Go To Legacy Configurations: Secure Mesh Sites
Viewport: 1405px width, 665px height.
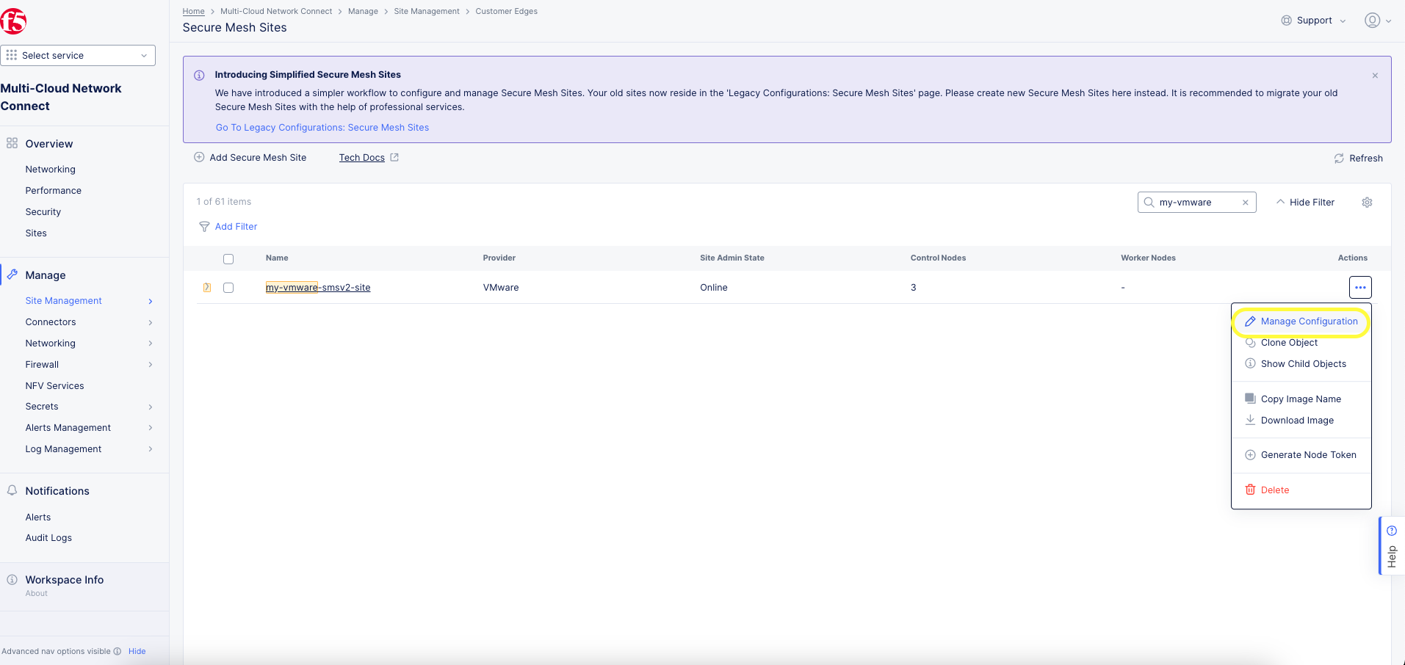coord(322,127)
